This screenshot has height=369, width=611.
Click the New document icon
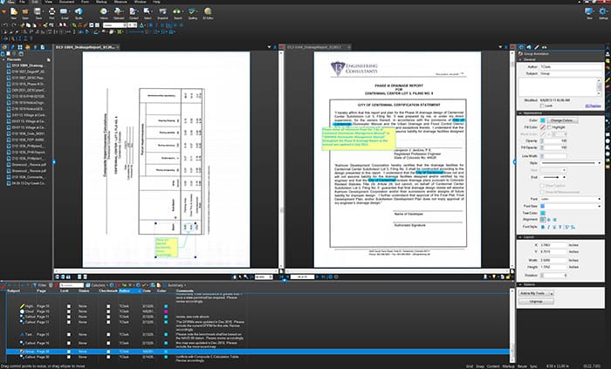[x=14, y=12]
